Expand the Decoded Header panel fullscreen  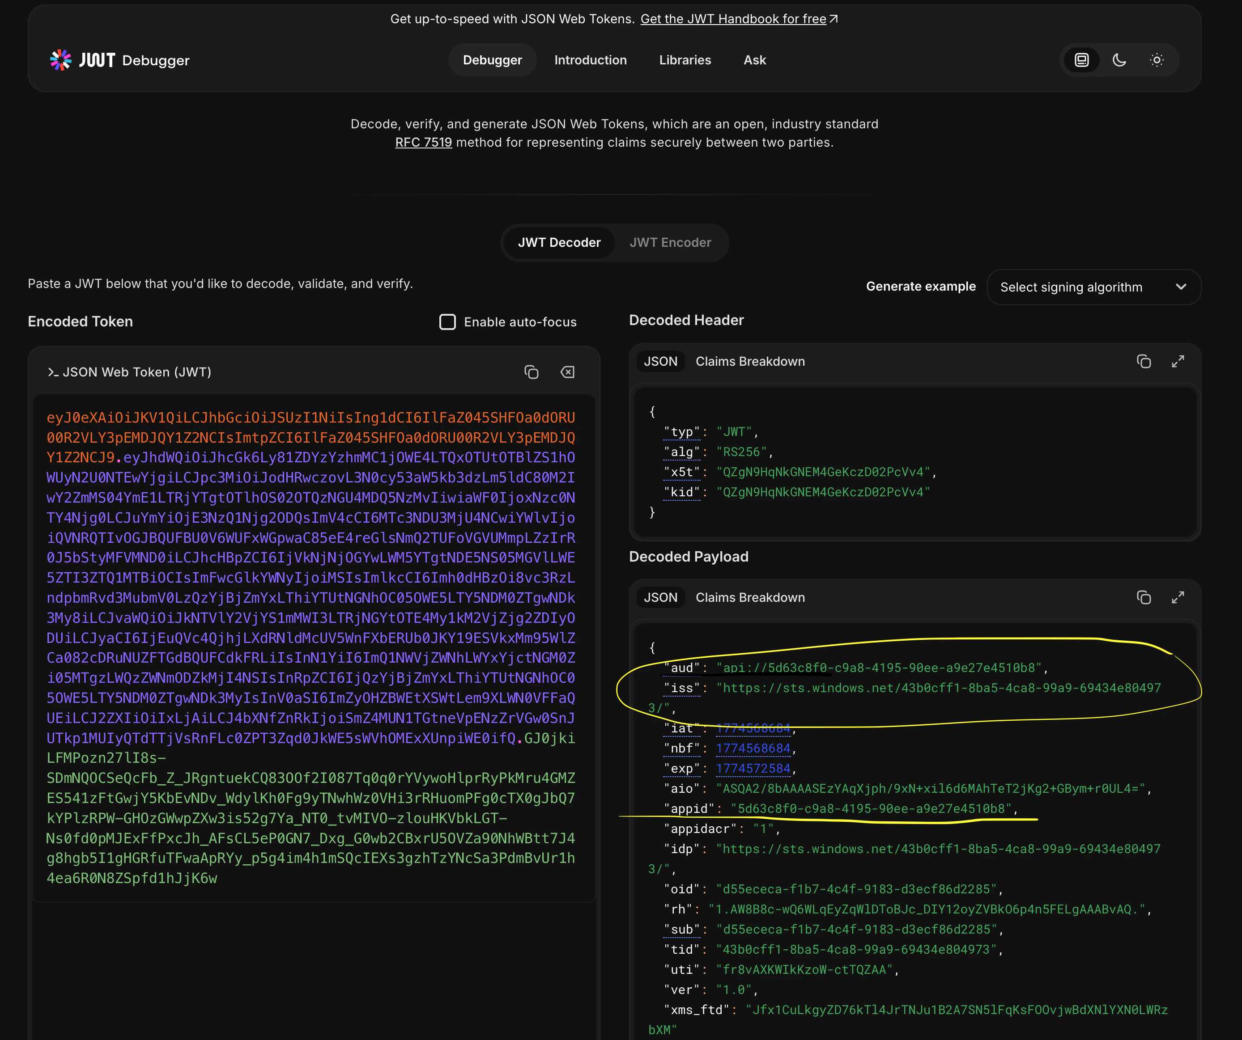1178,361
